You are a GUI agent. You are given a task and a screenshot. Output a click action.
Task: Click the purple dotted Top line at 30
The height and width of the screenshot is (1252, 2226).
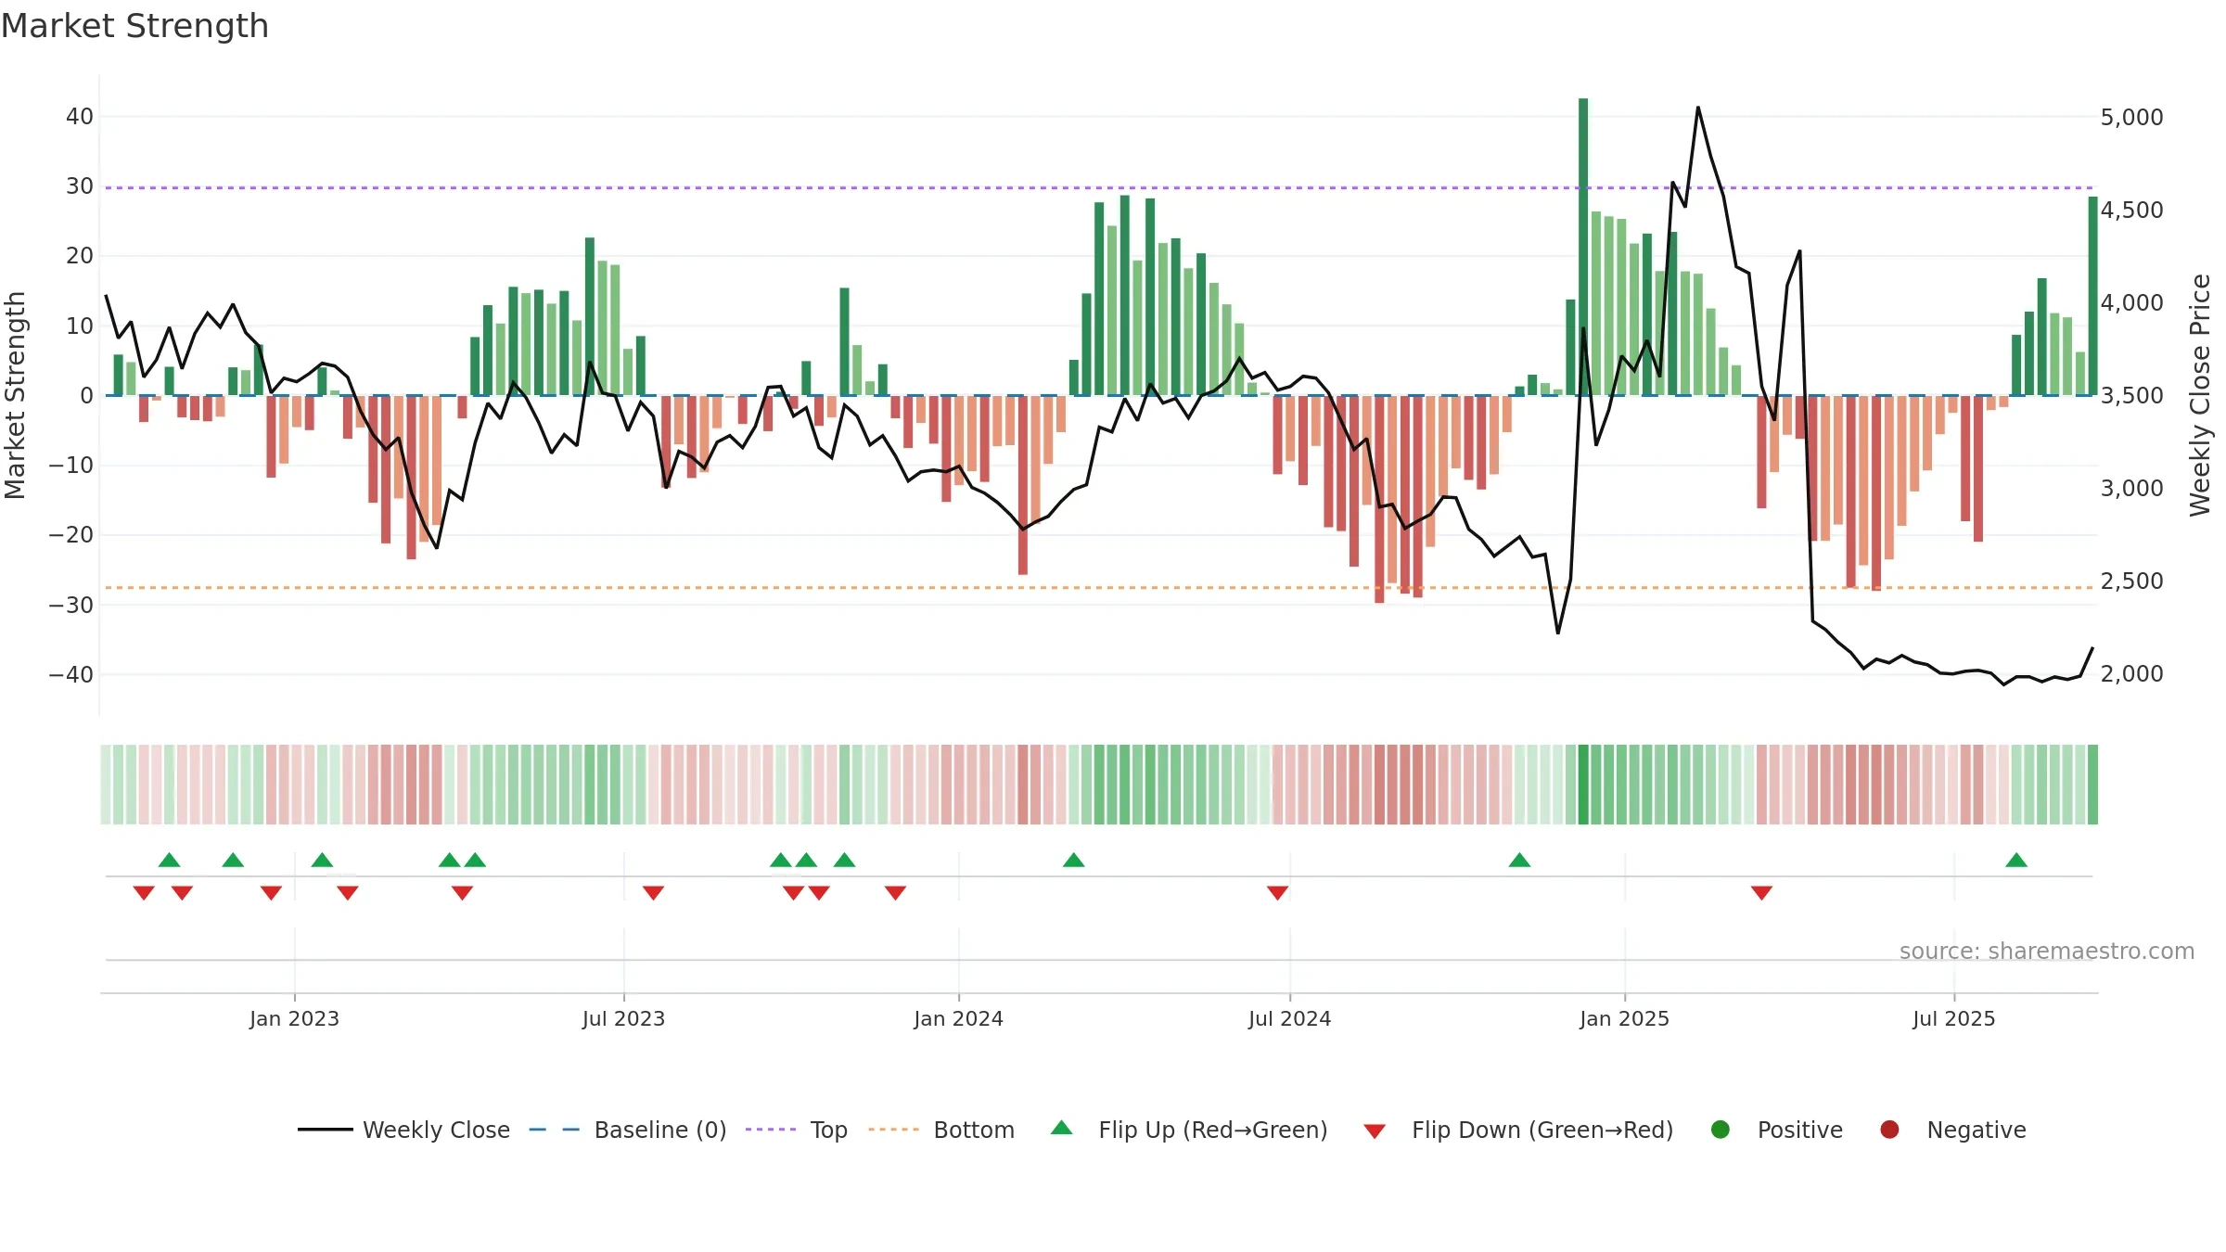click(1099, 188)
